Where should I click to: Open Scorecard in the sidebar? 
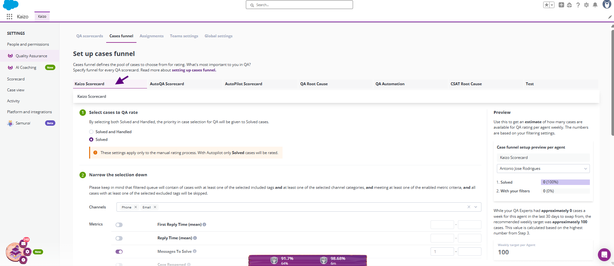(x=16, y=79)
